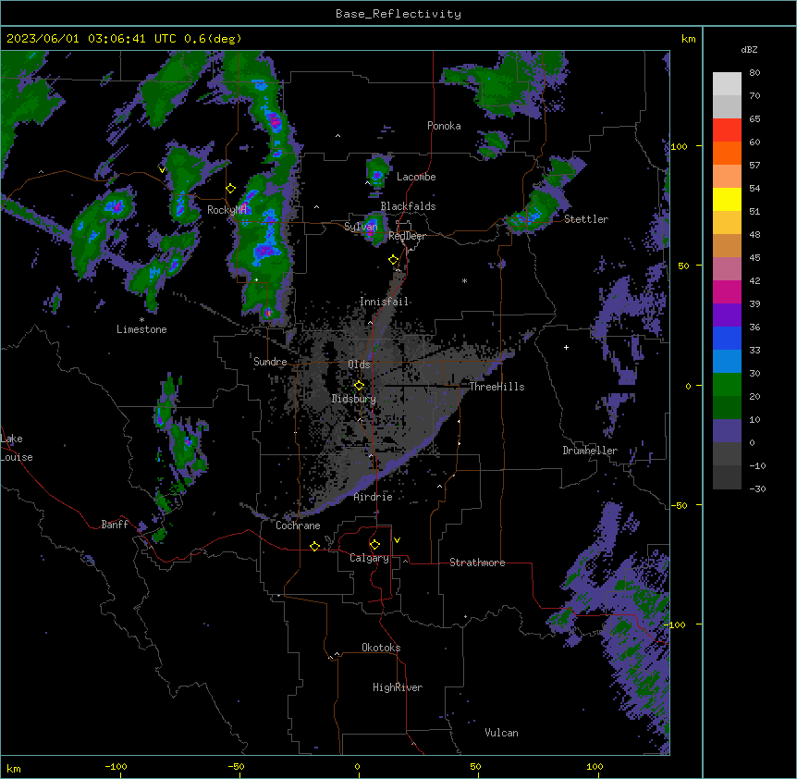Click the ThreeHills label

(497, 387)
